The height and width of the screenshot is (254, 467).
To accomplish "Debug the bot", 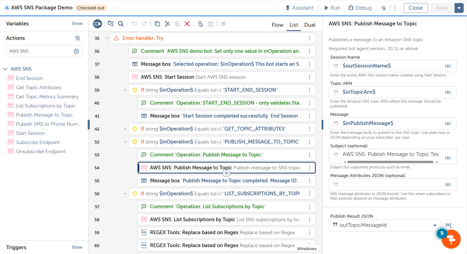I will [360, 8].
